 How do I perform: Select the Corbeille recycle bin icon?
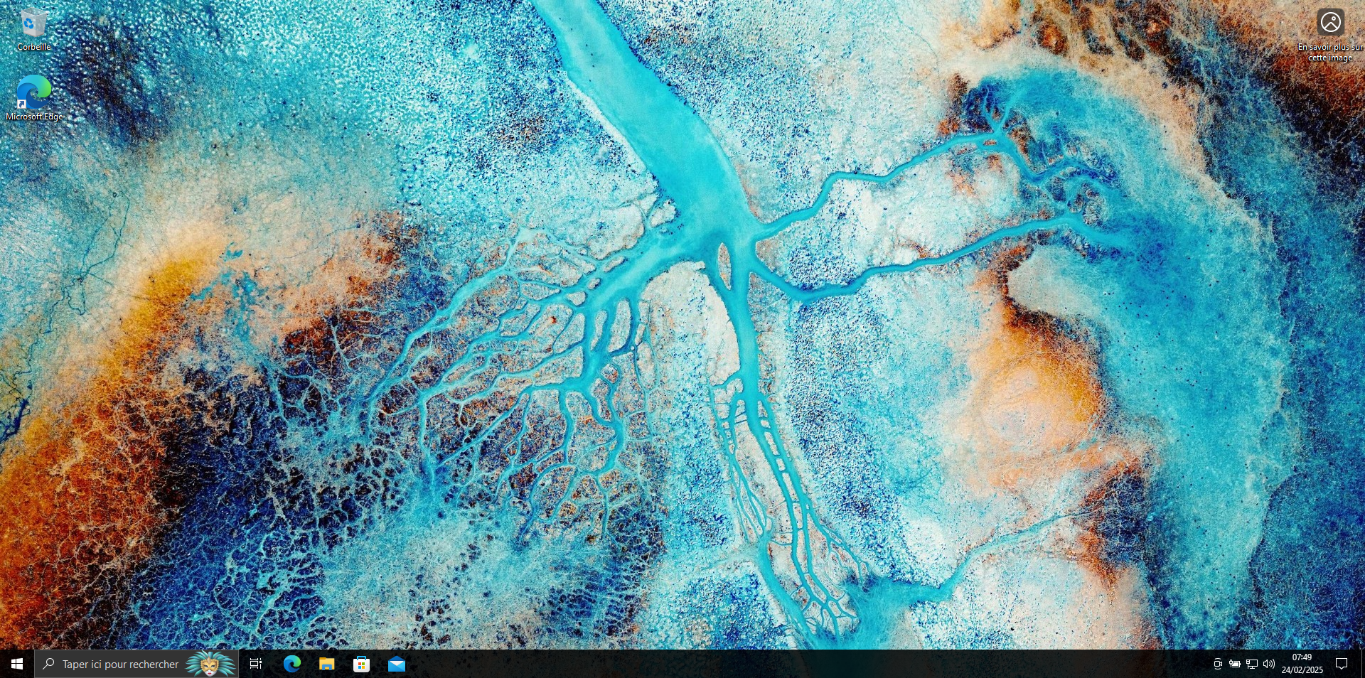tap(33, 30)
